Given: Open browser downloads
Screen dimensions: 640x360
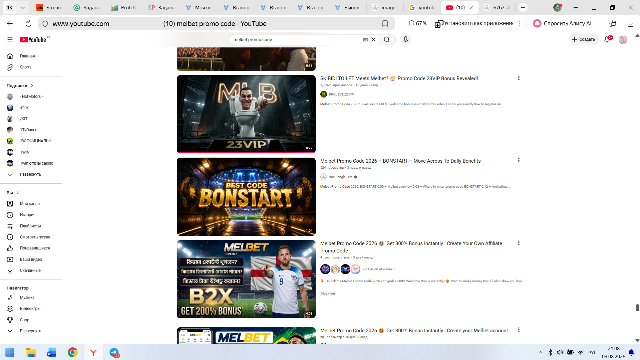Looking at the screenshot, I should 631,23.
